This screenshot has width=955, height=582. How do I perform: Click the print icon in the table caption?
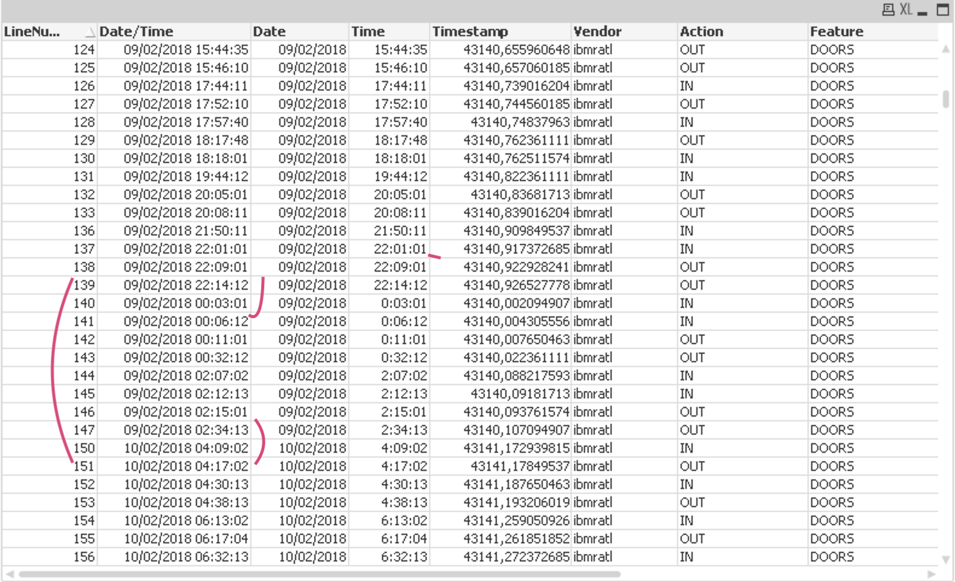pyautogui.click(x=888, y=10)
